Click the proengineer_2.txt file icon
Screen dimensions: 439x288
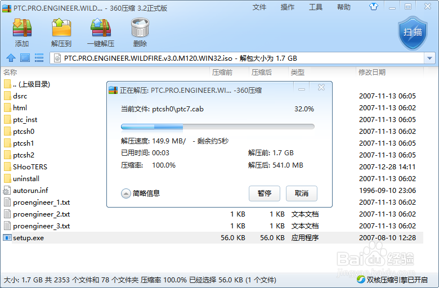click(7, 214)
